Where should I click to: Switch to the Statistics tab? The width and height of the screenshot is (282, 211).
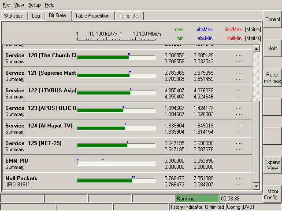13,16
